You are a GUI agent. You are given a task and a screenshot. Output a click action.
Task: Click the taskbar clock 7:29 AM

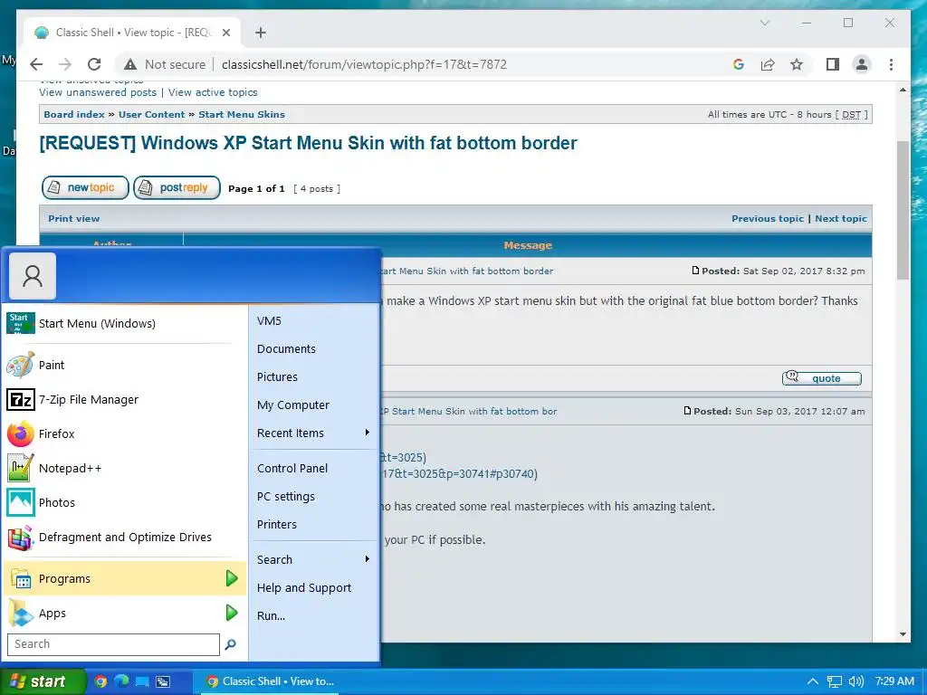894,681
